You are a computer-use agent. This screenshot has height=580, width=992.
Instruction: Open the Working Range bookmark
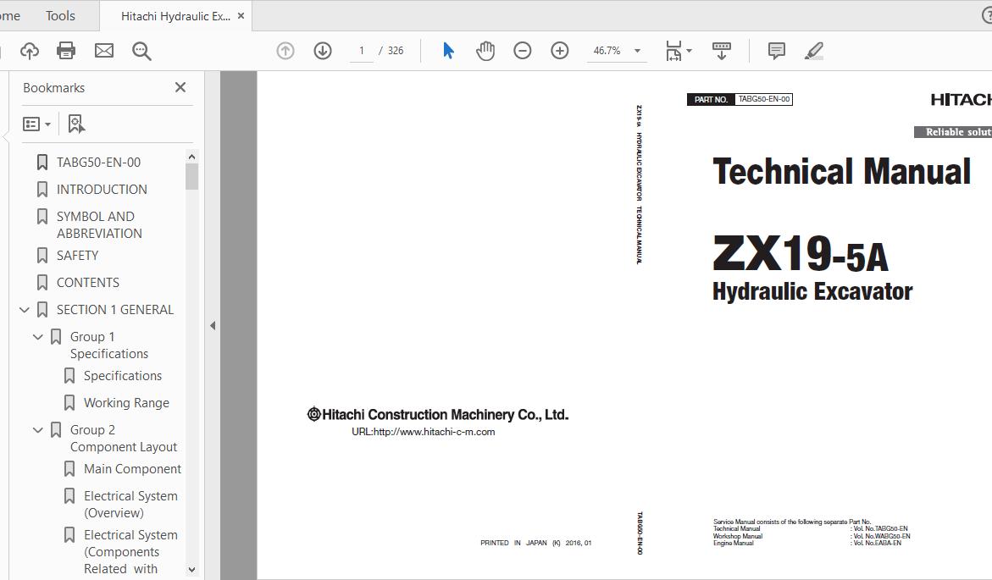pos(126,403)
